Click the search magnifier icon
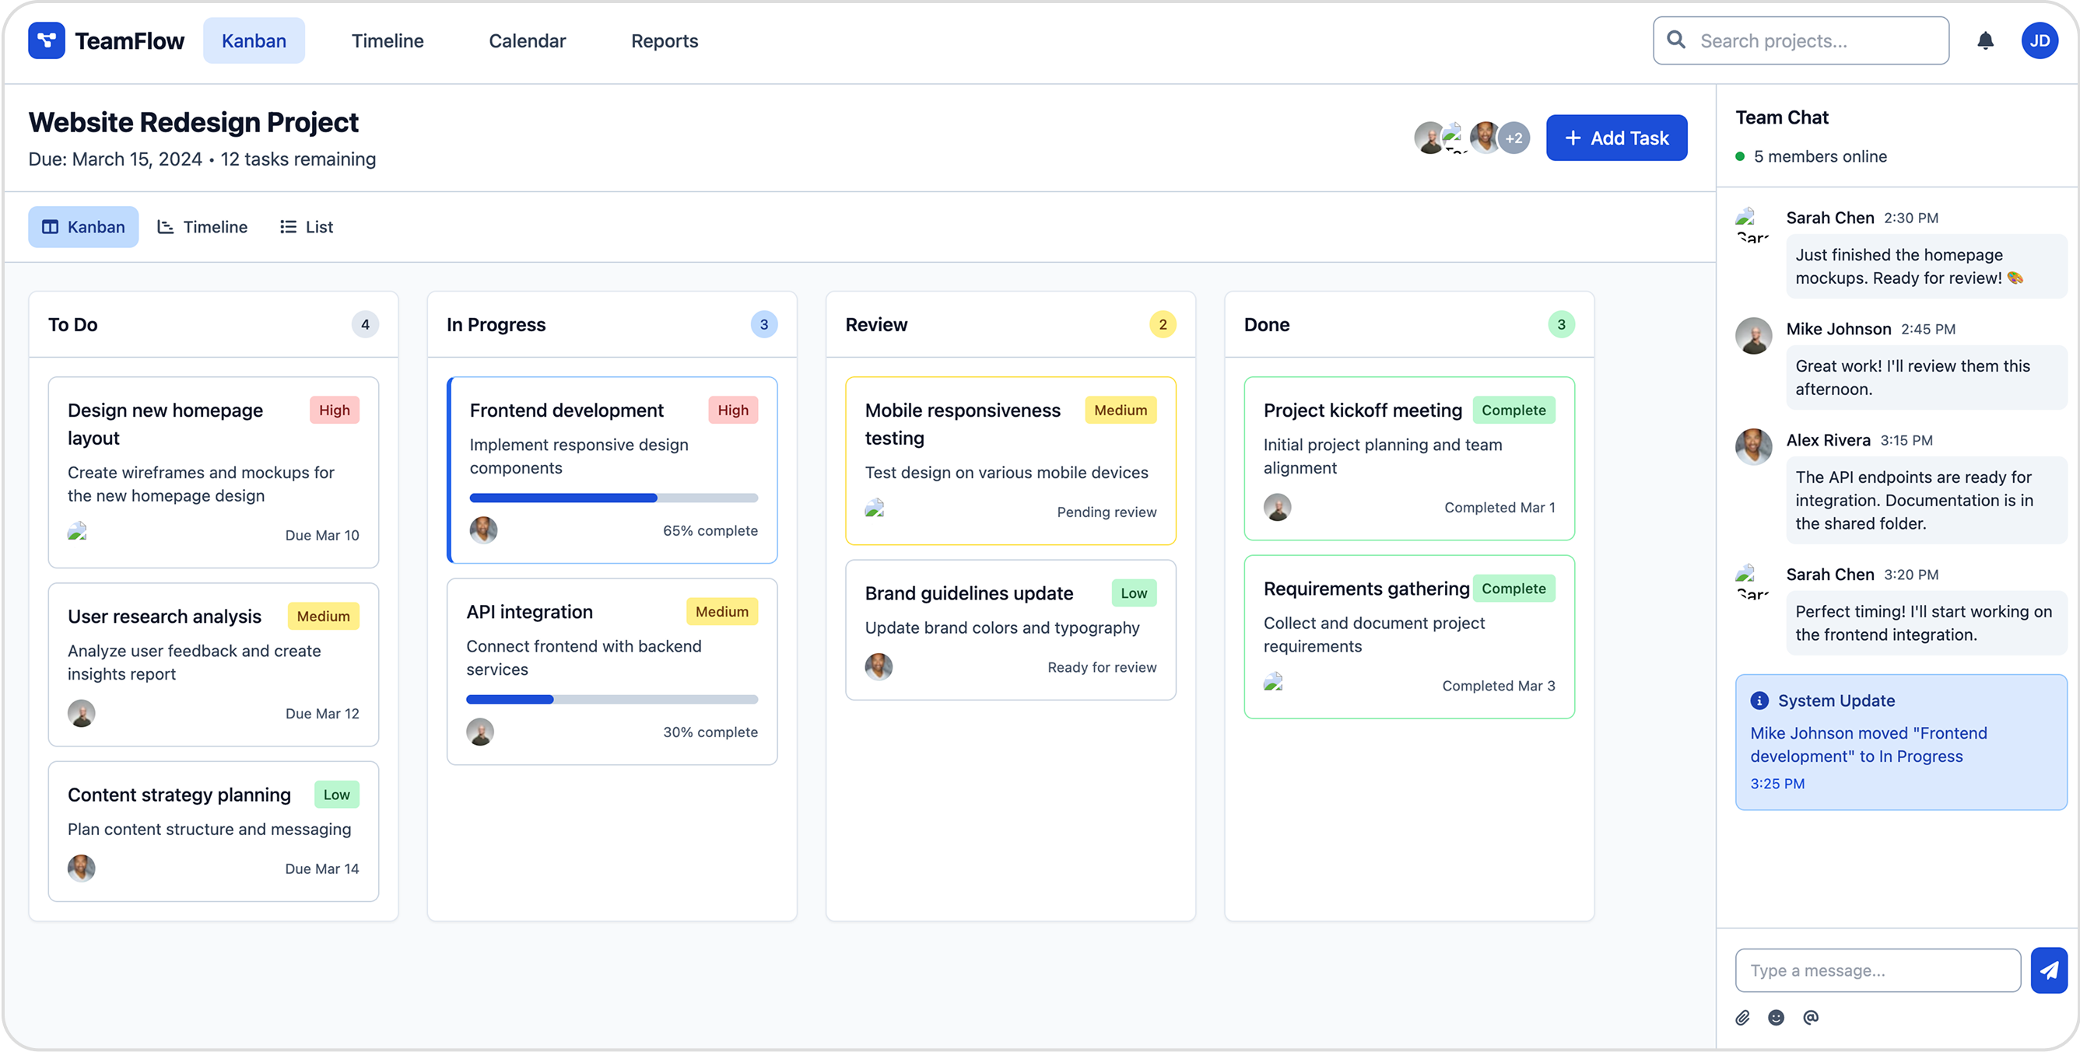Image resolution: width=2080 pixels, height=1052 pixels. click(x=1675, y=40)
